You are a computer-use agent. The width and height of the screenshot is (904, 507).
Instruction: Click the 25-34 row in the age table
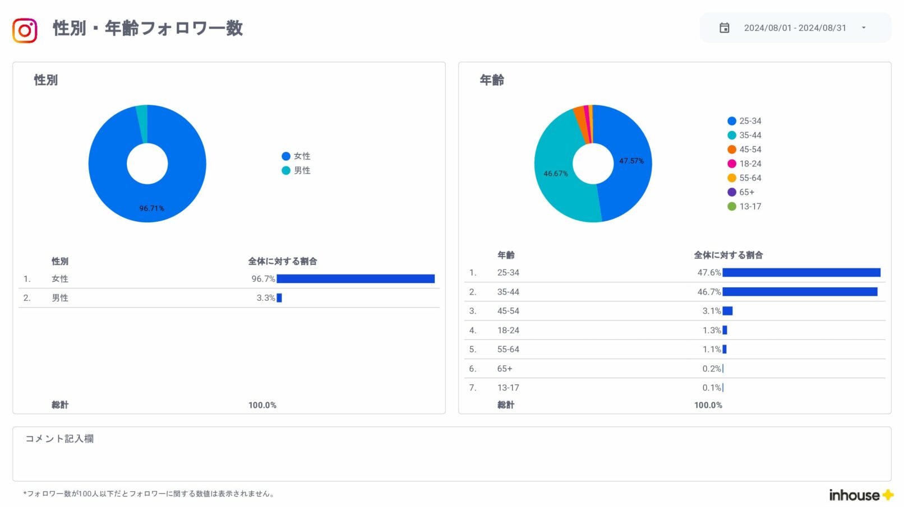coord(508,273)
